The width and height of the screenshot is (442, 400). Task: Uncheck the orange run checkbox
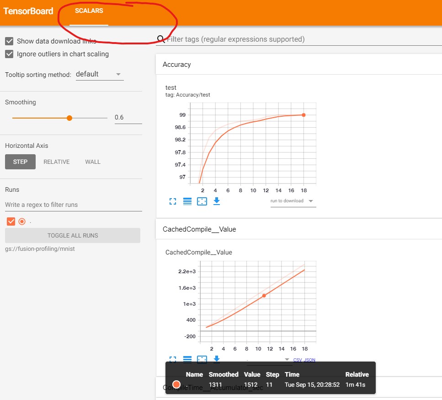tap(11, 222)
